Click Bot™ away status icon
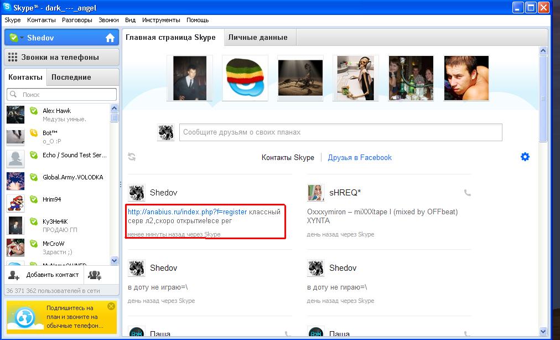Screen dimensions: 560x340 point(34,133)
